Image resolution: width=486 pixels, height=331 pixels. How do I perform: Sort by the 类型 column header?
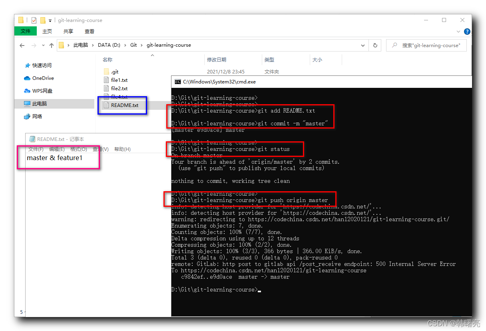269,59
